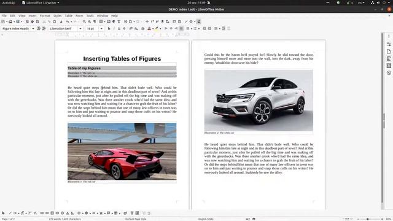
Task: Open the highlighting color dropdown arrow
Action: click(x=160, y=29)
